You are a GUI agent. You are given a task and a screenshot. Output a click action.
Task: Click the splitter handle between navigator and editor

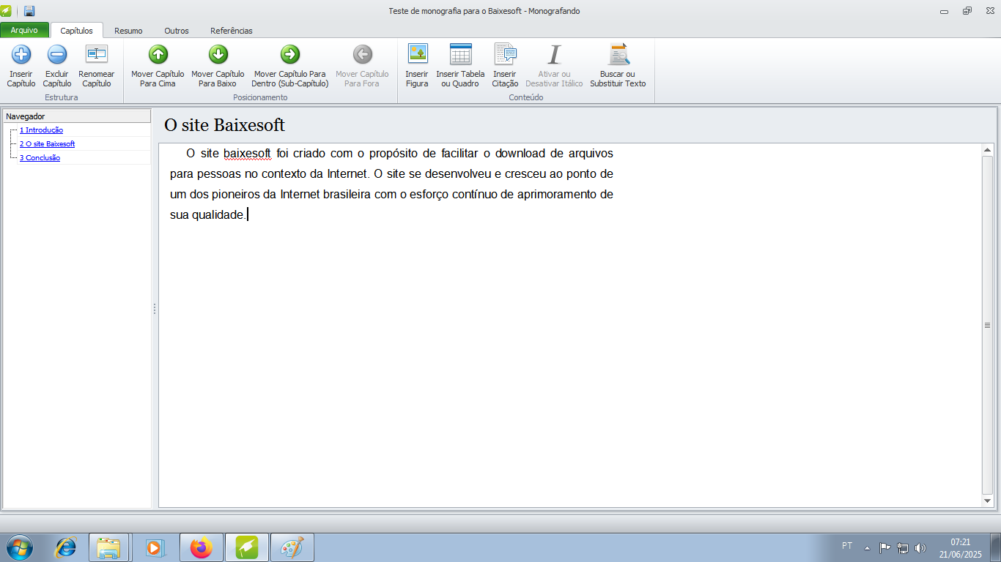point(155,309)
